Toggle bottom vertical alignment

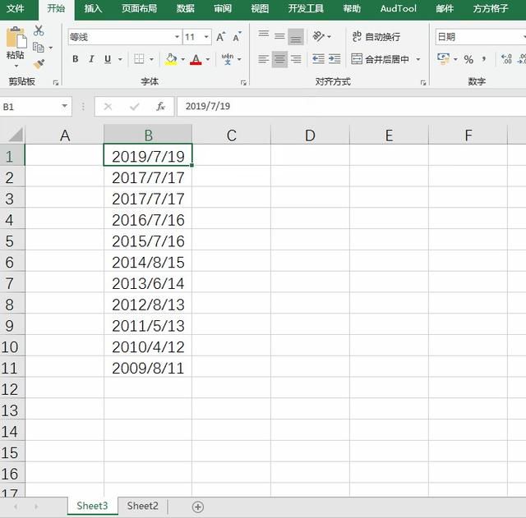296,36
